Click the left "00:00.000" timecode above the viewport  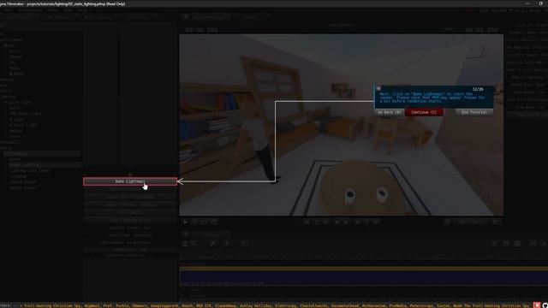coord(202,30)
